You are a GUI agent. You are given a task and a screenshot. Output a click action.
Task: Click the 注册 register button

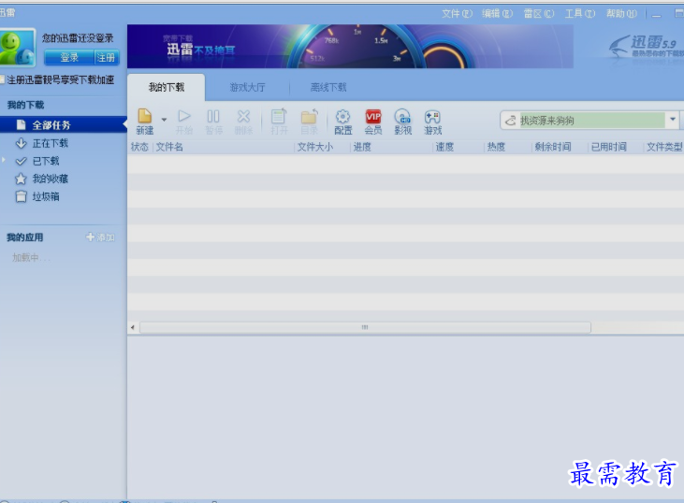pyautogui.click(x=106, y=58)
